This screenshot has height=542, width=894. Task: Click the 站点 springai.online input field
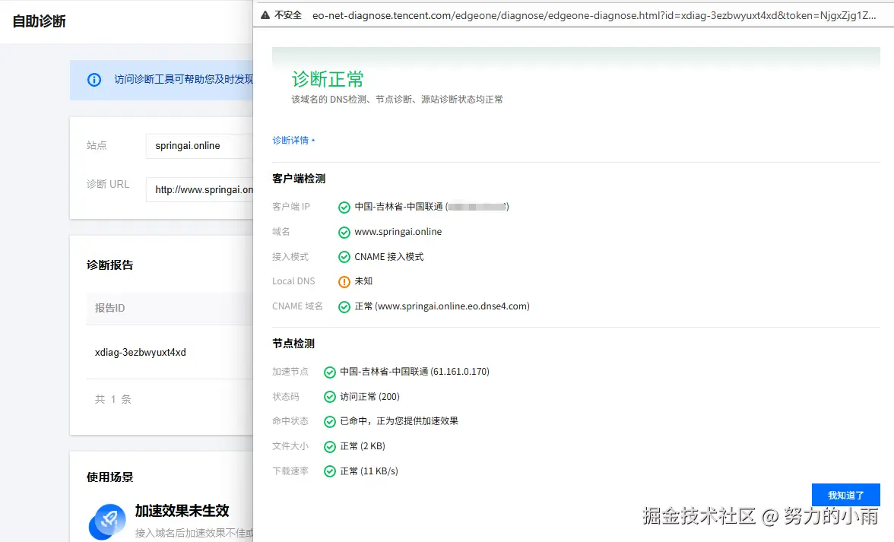click(x=199, y=146)
